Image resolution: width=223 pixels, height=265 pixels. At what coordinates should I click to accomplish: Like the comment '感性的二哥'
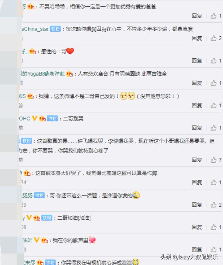[213, 61]
